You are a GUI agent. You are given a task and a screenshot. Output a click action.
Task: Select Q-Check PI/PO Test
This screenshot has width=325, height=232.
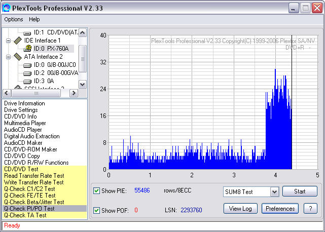click(x=45, y=209)
